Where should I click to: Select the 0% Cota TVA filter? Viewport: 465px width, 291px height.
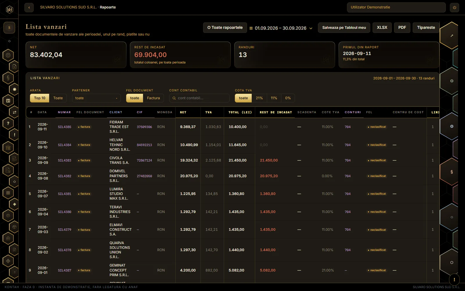[288, 98]
